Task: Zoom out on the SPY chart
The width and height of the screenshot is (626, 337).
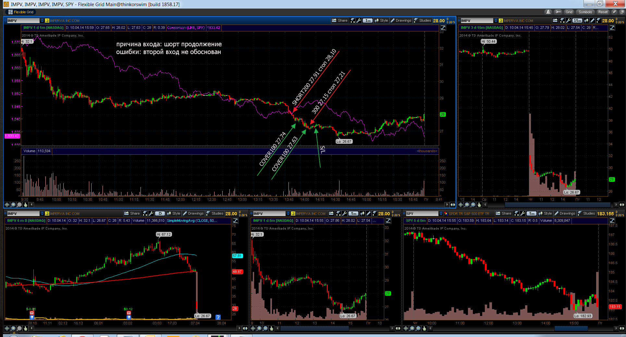Action: click(x=418, y=328)
